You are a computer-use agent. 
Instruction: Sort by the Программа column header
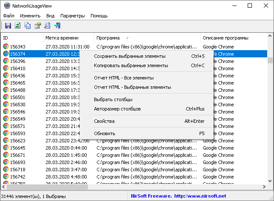click(x=147, y=38)
